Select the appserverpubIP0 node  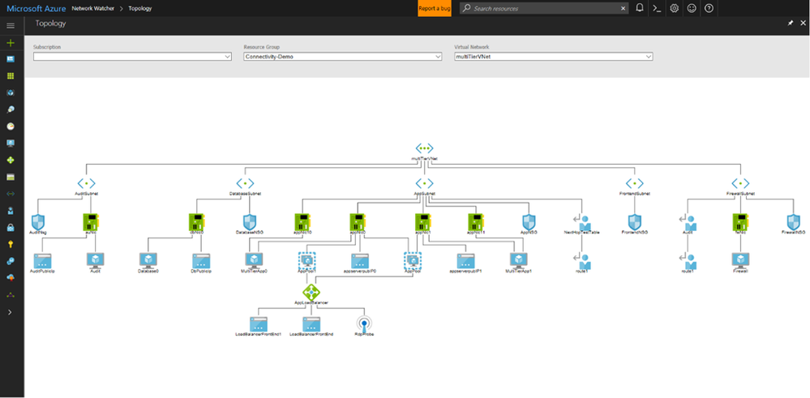tap(360, 260)
